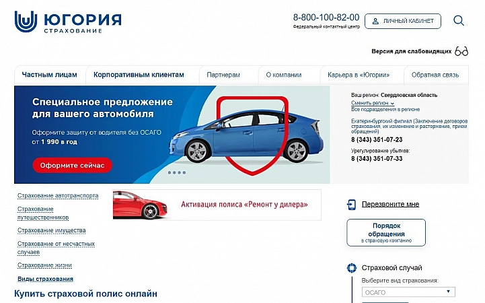
Task: Click the Оформите сейчас button
Action: pos(73,165)
